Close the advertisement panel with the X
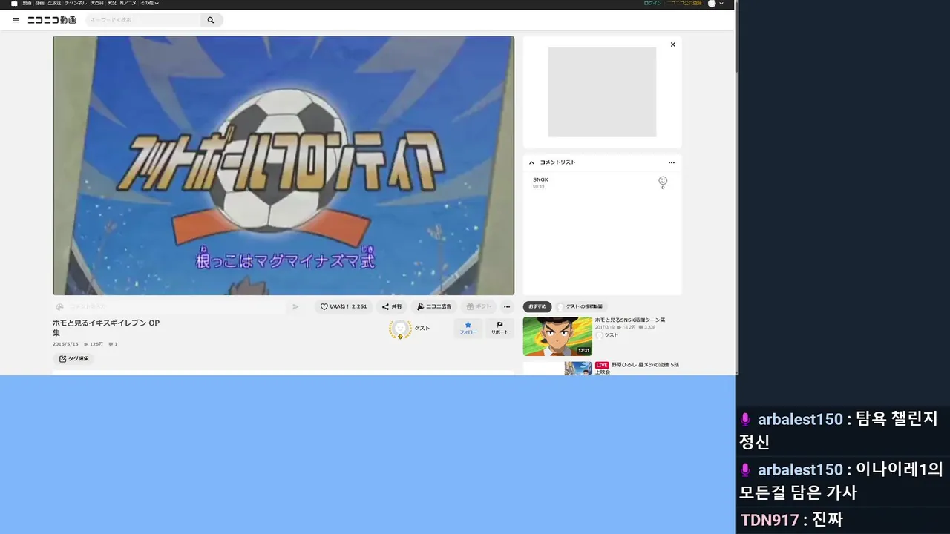The image size is (950, 534). click(673, 44)
